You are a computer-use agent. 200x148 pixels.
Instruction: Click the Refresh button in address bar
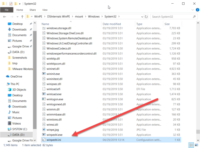[x=146, y=17]
